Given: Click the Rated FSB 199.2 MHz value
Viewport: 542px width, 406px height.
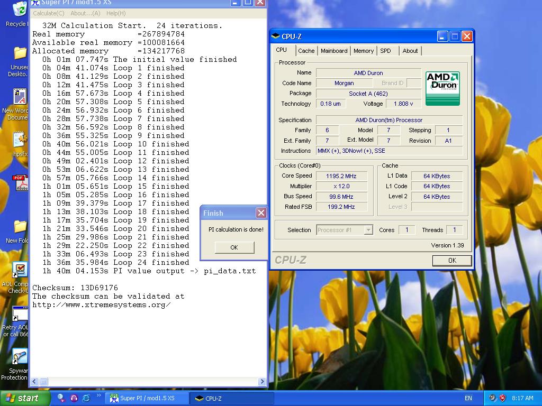Looking at the screenshot, I should [x=341, y=207].
